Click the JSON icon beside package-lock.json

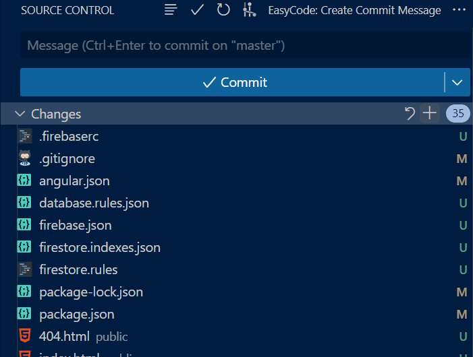[24, 292]
